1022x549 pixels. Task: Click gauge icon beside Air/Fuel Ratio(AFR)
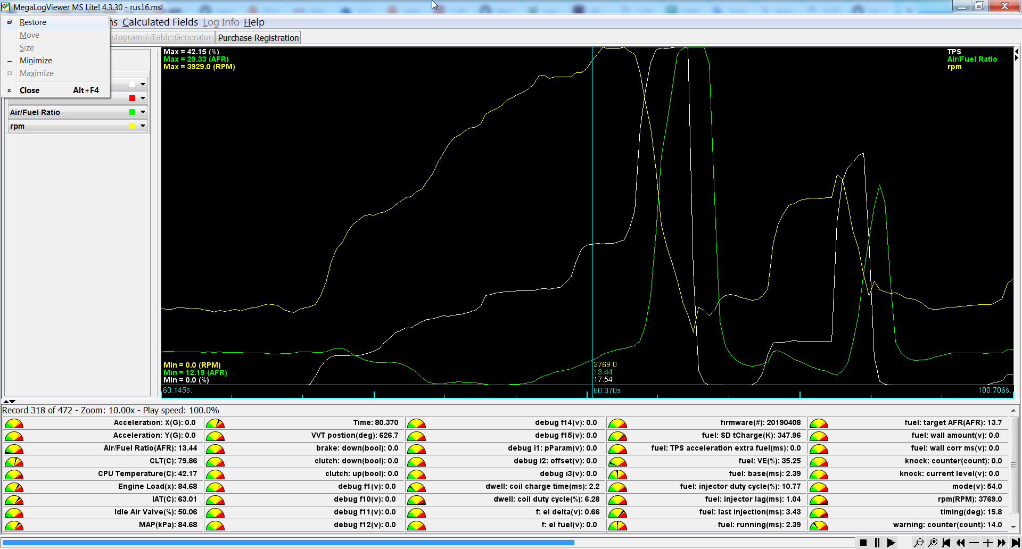[14, 449]
